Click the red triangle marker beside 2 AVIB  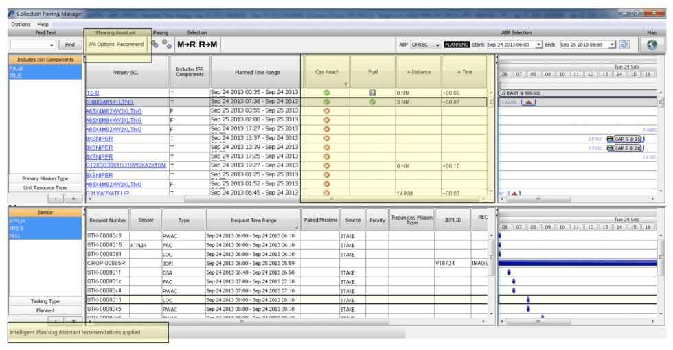(x=529, y=102)
